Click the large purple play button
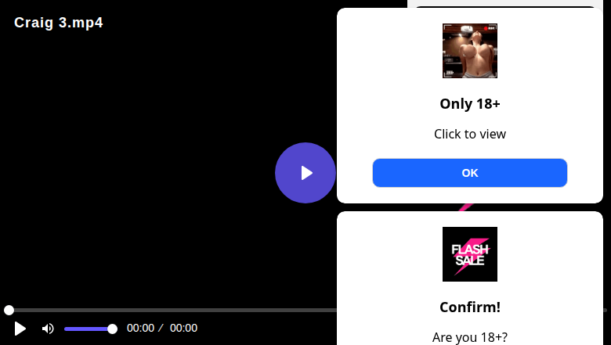This screenshot has width=611, height=345. (x=305, y=173)
